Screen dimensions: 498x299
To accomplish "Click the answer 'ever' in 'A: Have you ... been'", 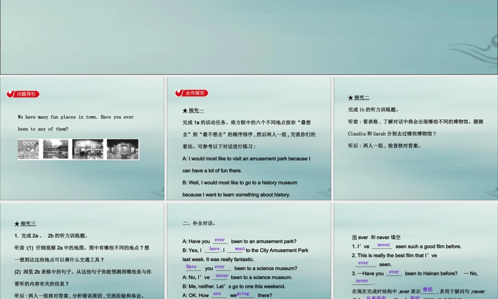I will click(220, 240).
